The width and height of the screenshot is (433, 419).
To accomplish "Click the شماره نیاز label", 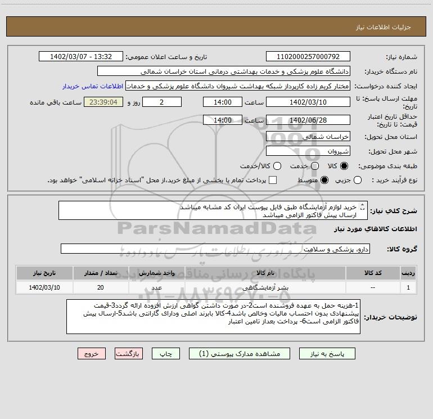I will (402, 57).
